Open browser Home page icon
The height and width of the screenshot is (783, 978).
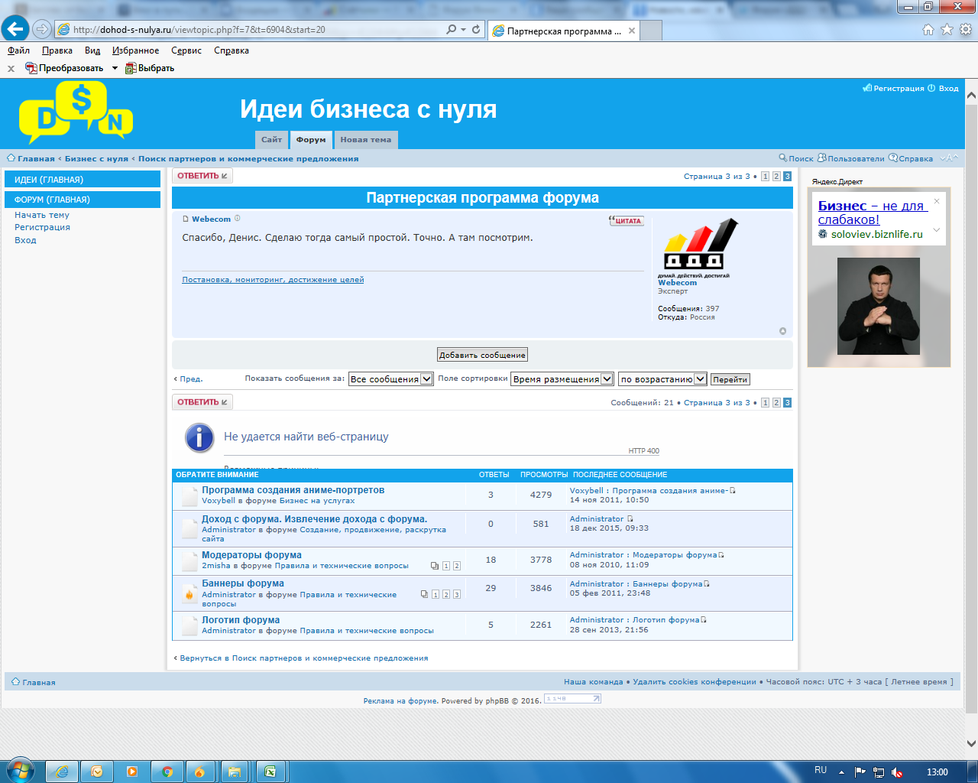click(x=928, y=29)
